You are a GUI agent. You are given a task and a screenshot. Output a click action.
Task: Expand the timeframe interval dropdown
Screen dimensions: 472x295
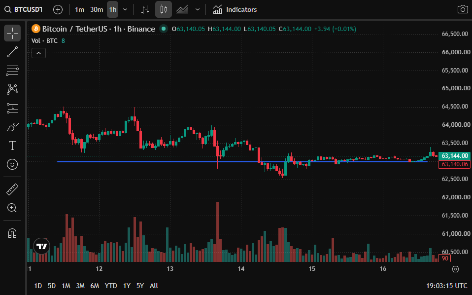point(125,10)
